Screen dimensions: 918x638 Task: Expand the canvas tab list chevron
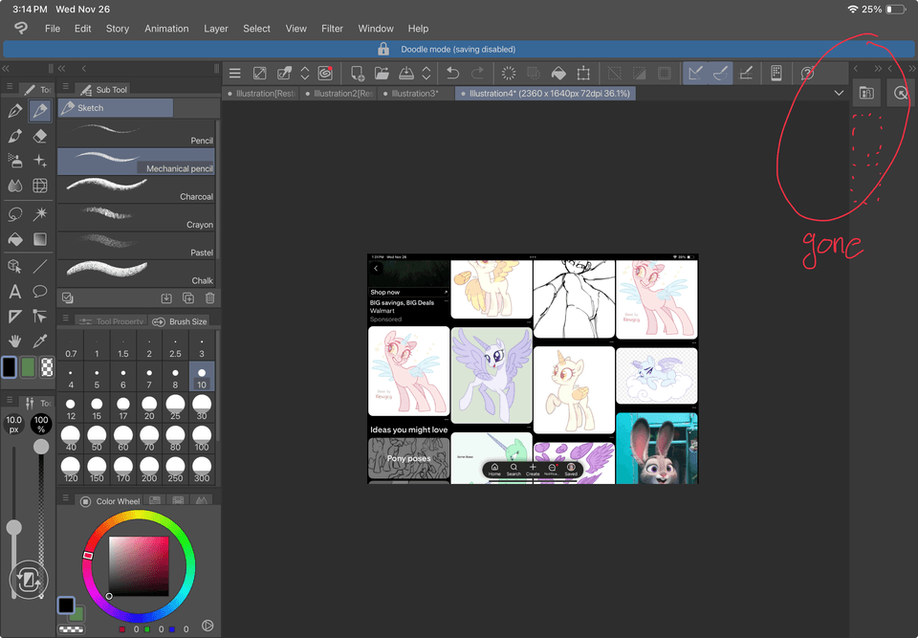coord(839,94)
